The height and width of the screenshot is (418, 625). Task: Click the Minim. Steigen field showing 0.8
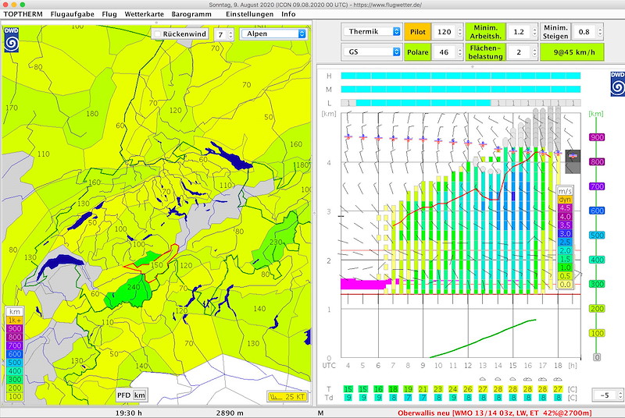[x=584, y=32]
